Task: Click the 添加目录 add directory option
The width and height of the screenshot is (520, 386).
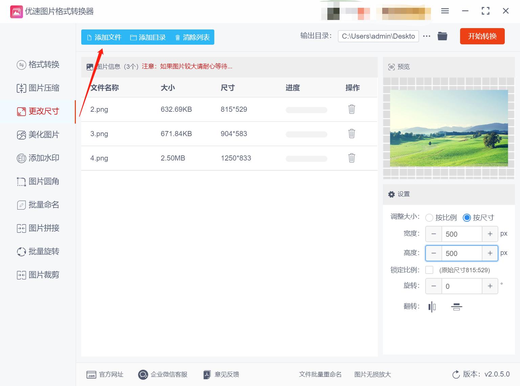Action: (x=148, y=38)
